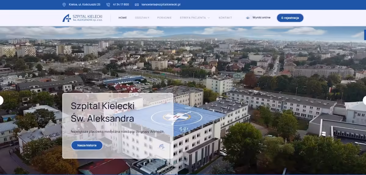Open the Strefa Pacjenta menu
The image size is (366, 175).
193,18
